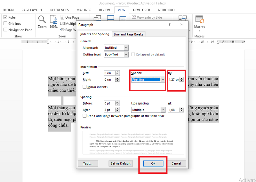
Task: Toggle Collapsed by default checkbox
Action: point(133,54)
